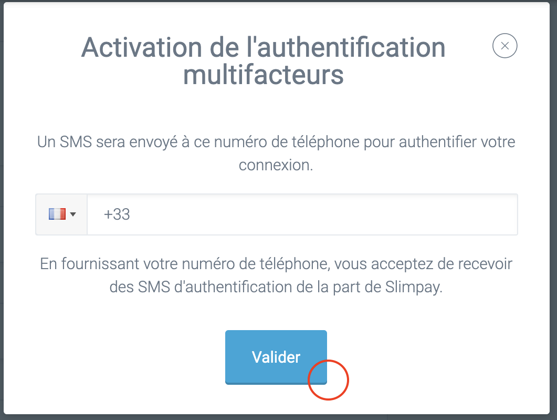The image size is (557, 420).
Task: Open the country flag selector
Action: 61,214
